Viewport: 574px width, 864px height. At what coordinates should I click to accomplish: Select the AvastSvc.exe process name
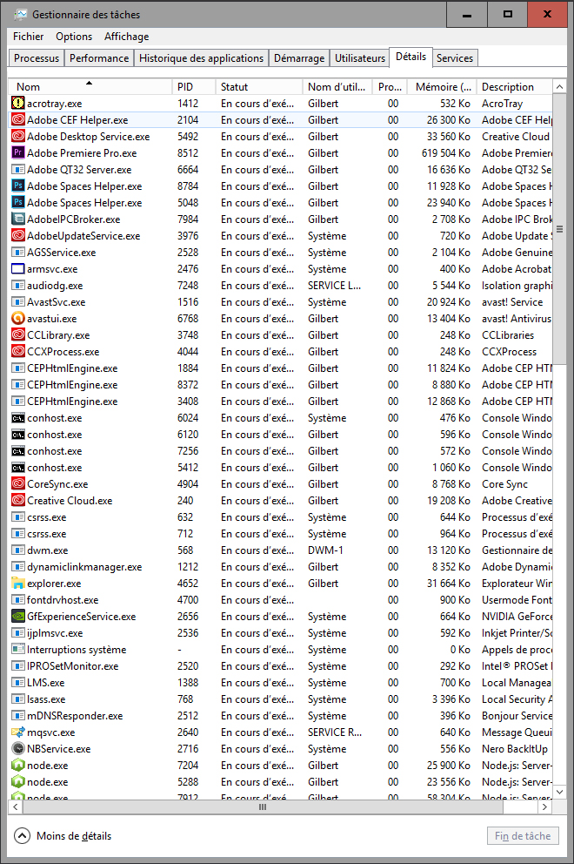(57, 302)
